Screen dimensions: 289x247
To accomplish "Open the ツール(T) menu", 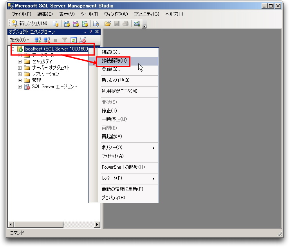I will click(x=89, y=14).
